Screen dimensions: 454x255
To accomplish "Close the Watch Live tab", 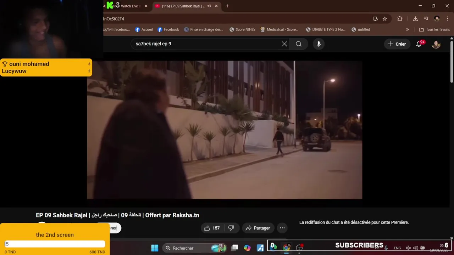I will point(146,6).
